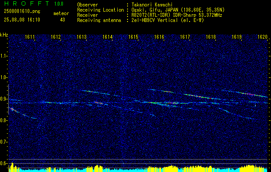This screenshot has height=172, width=271.
Task: Click the 1.1 kHz axis label
Action: 3,56
